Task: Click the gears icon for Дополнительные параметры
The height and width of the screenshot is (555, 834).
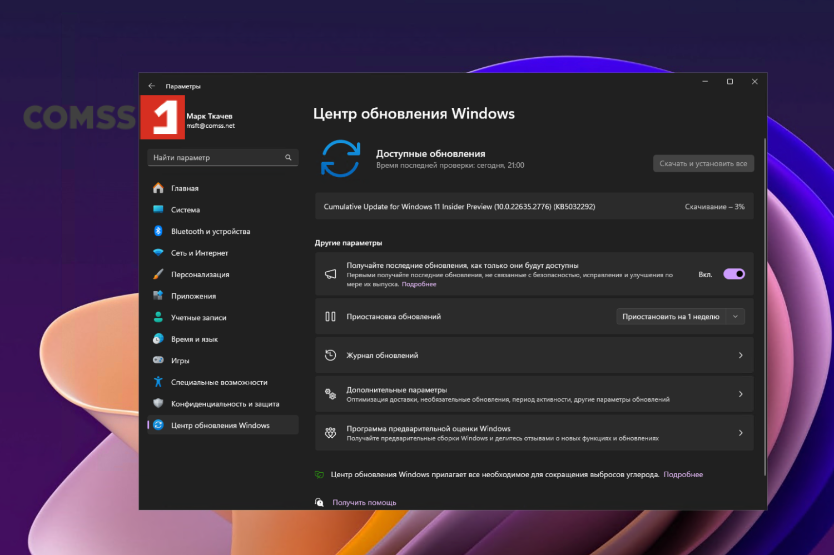Action: tap(330, 394)
